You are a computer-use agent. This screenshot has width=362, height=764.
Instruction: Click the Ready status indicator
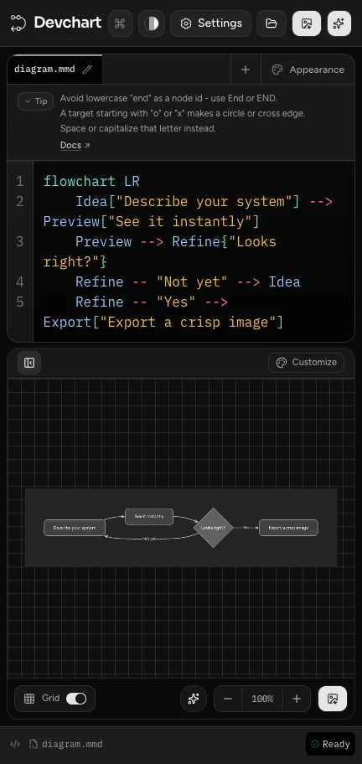tap(330, 744)
